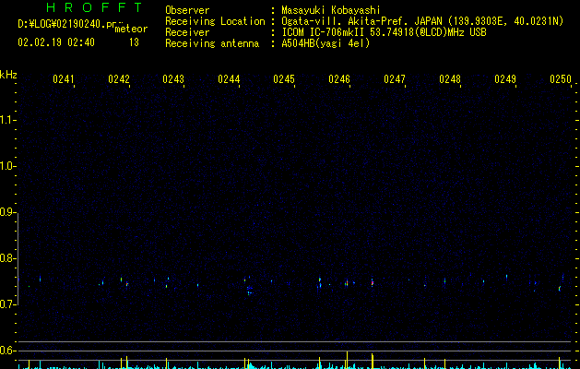Click the bright red echo near 0246.5
The width and height of the screenshot is (580, 369).
coord(373,282)
